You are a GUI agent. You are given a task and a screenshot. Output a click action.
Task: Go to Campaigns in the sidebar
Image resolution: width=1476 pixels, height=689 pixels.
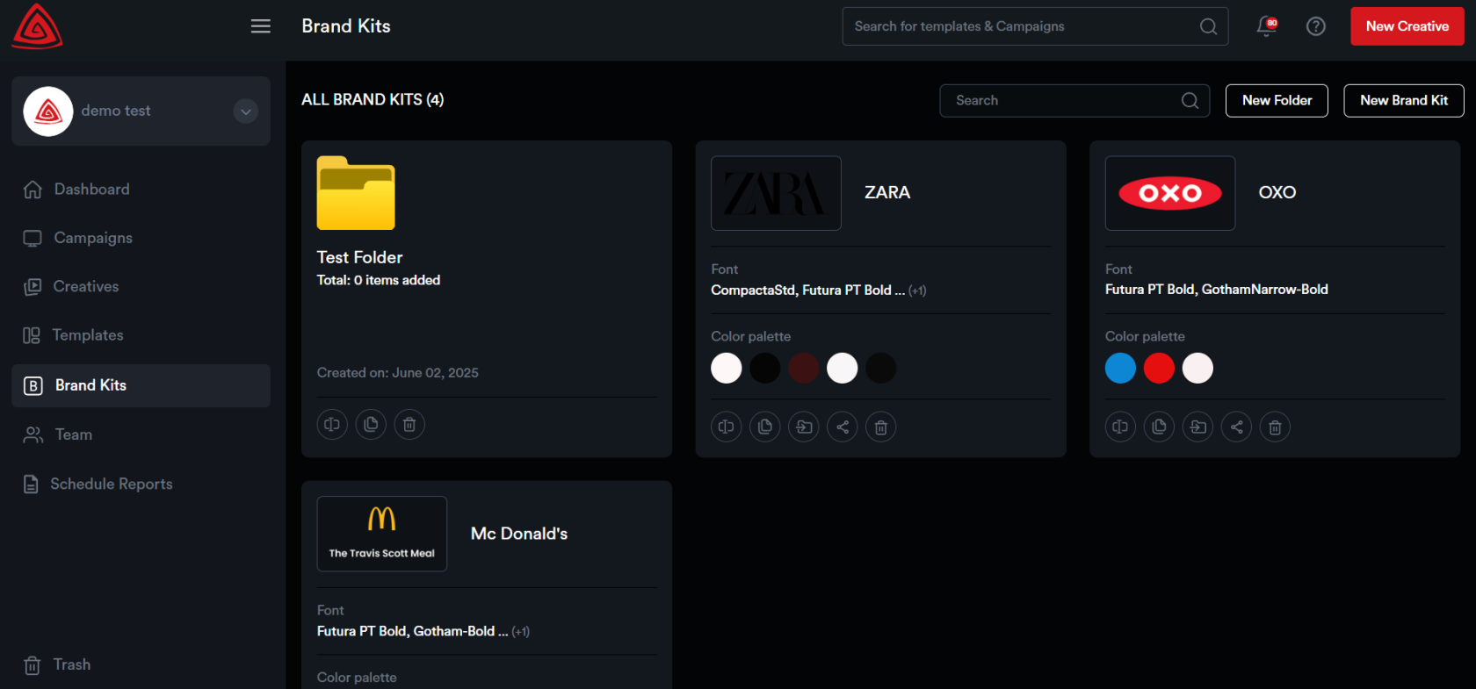click(x=93, y=238)
